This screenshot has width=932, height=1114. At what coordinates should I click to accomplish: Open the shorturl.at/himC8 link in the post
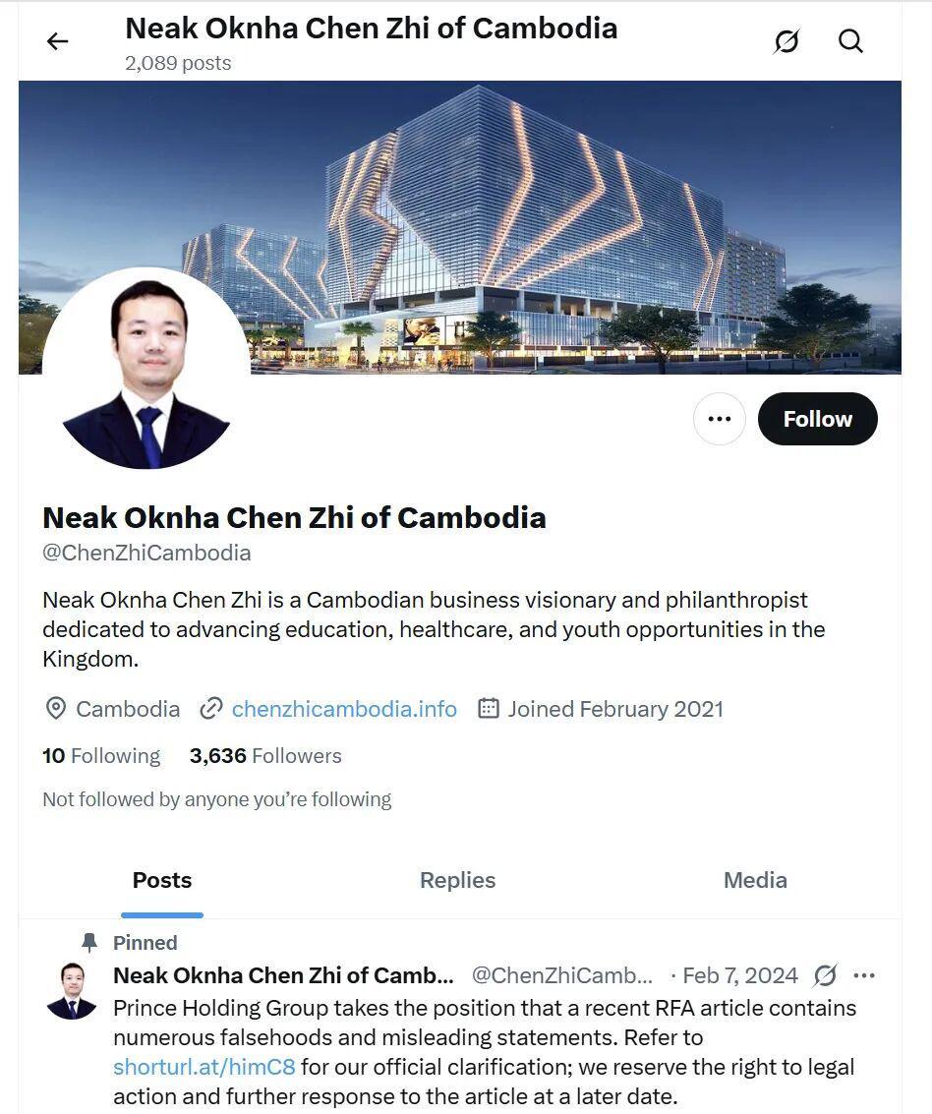coord(204,1067)
